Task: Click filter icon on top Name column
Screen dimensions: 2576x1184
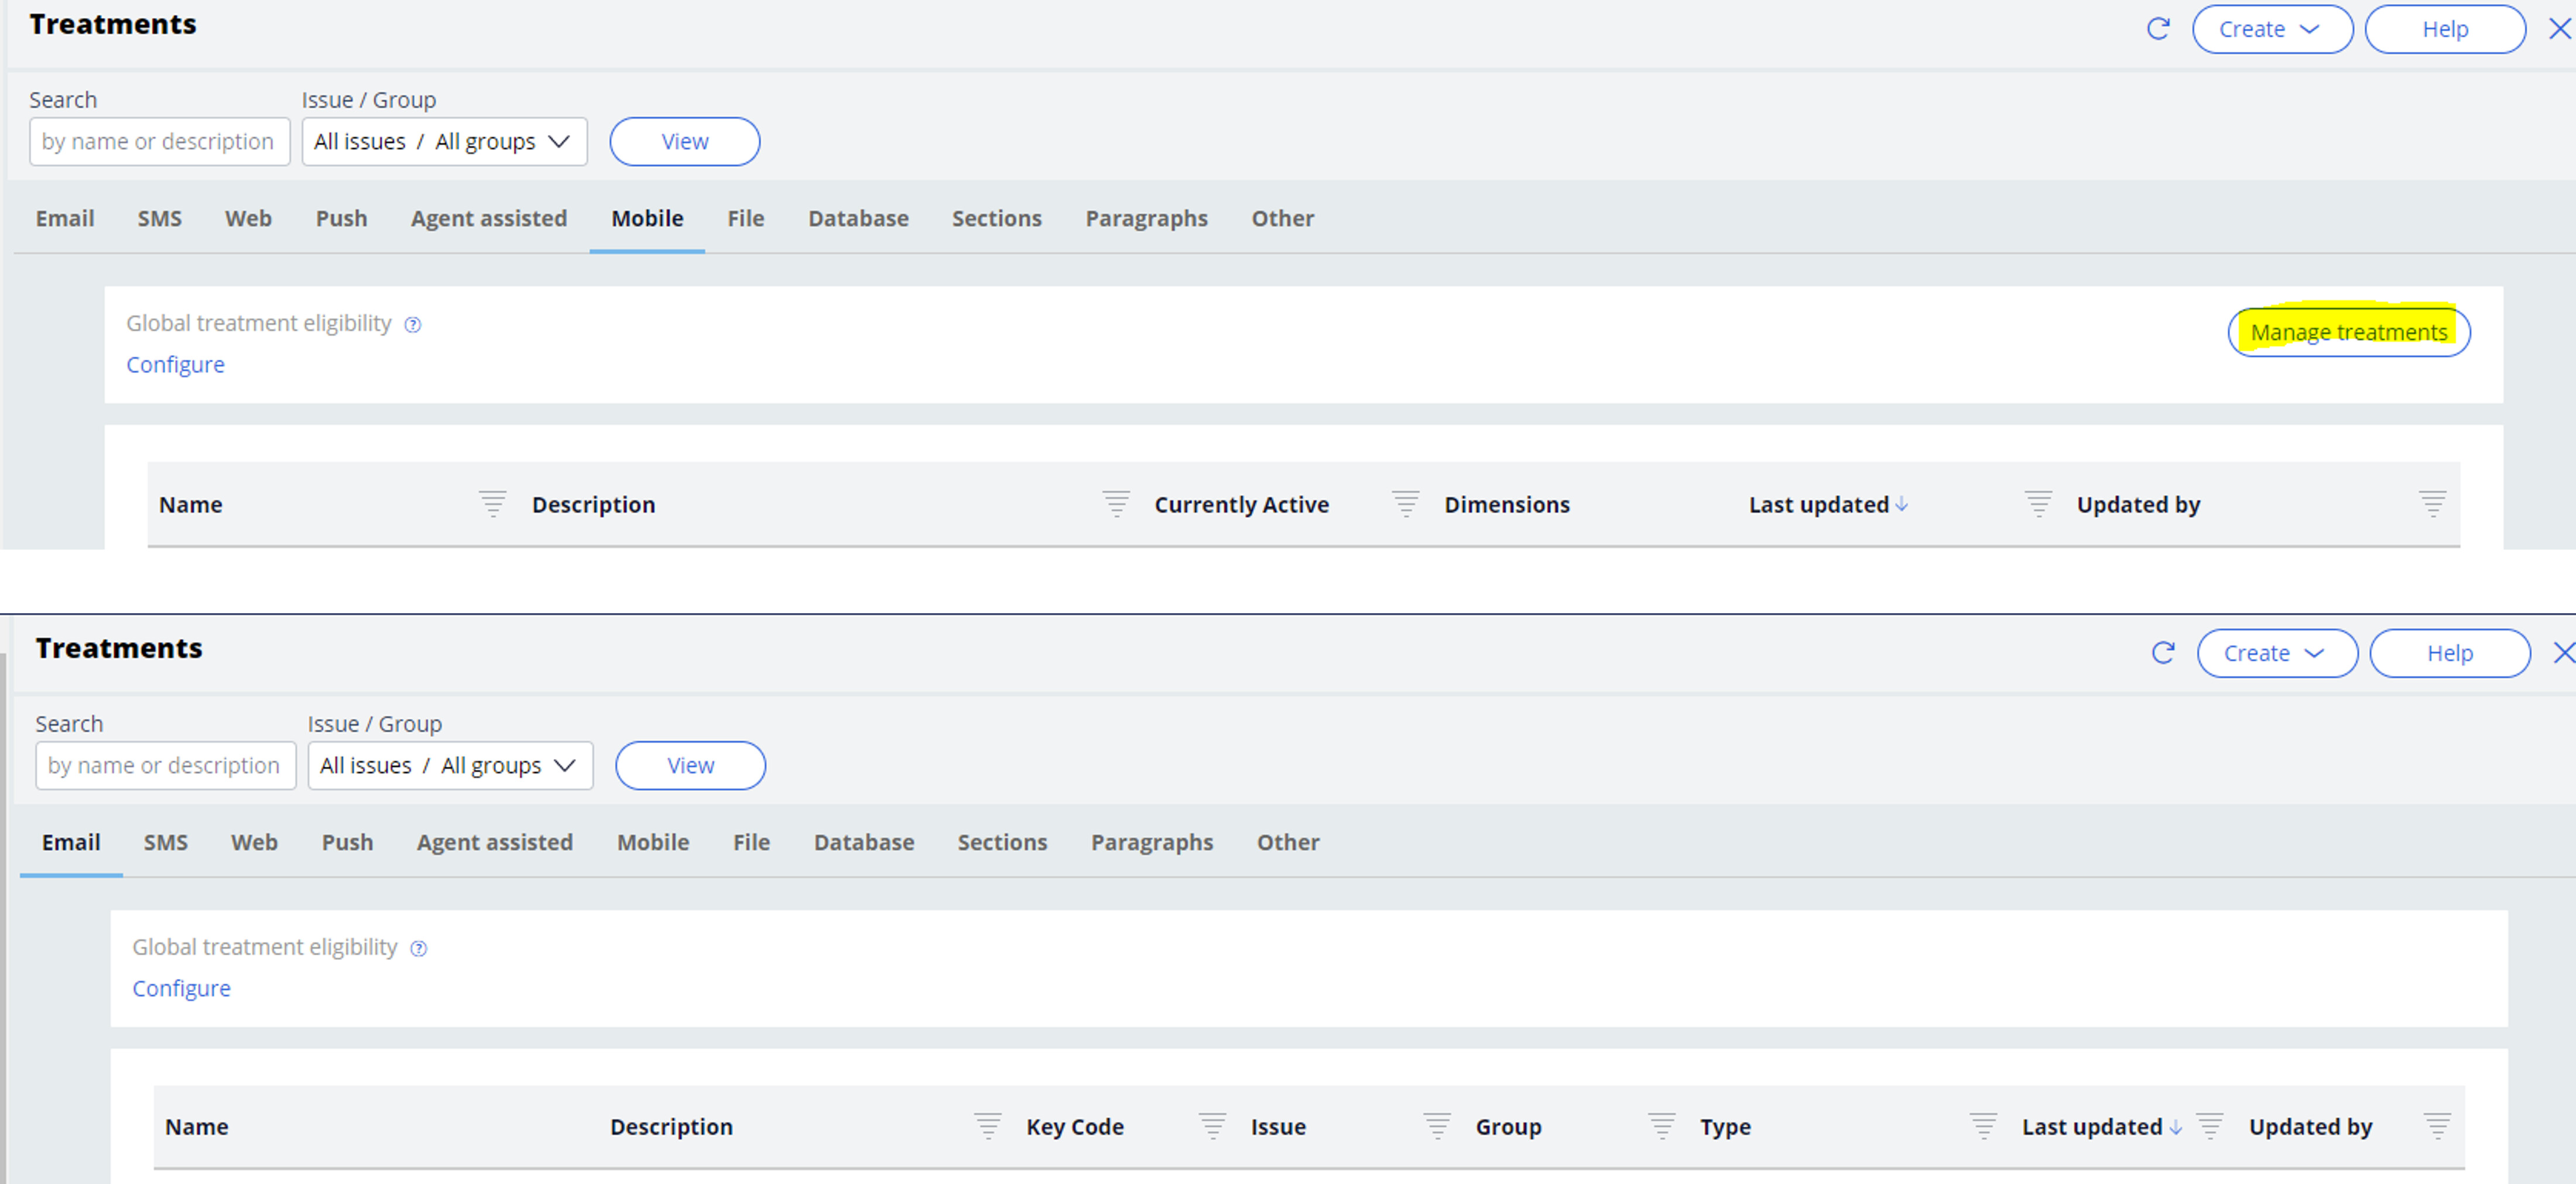Action: 492,504
